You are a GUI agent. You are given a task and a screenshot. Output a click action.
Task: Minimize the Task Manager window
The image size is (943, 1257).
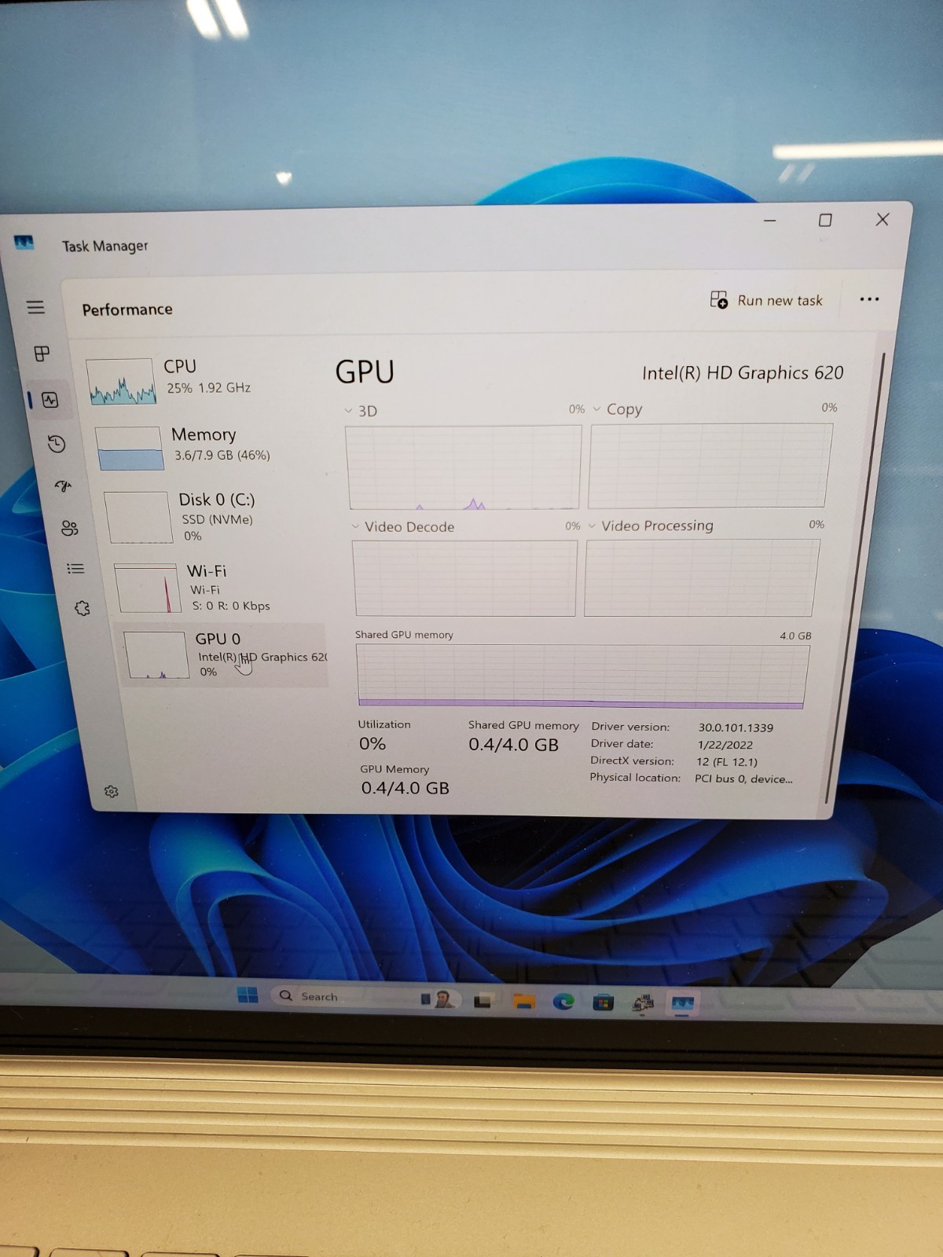tap(770, 221)
